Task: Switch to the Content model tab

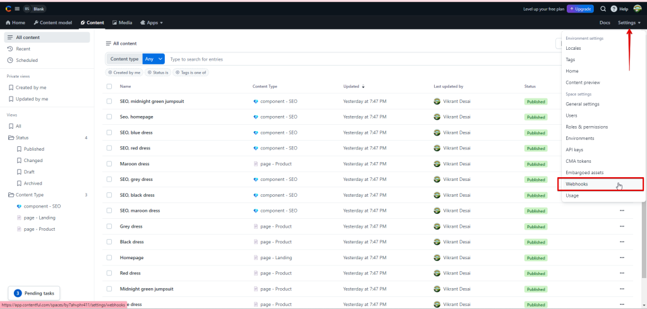Action: coord(53,23)
